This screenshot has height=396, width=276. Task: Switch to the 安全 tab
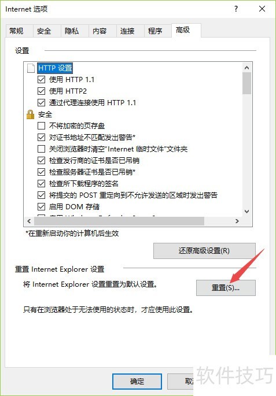[x=44, y=31]
